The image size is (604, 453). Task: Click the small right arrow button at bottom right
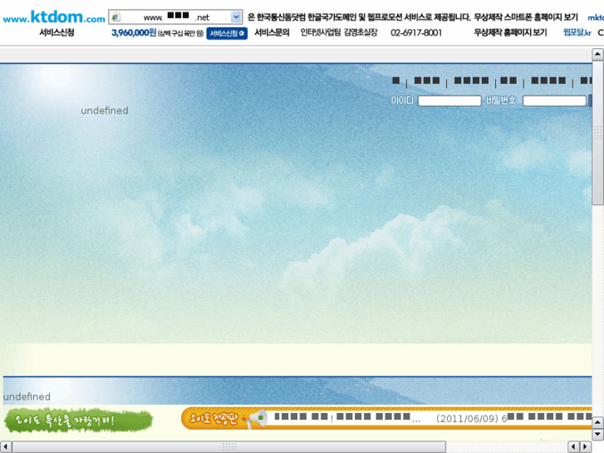(586, 446)
